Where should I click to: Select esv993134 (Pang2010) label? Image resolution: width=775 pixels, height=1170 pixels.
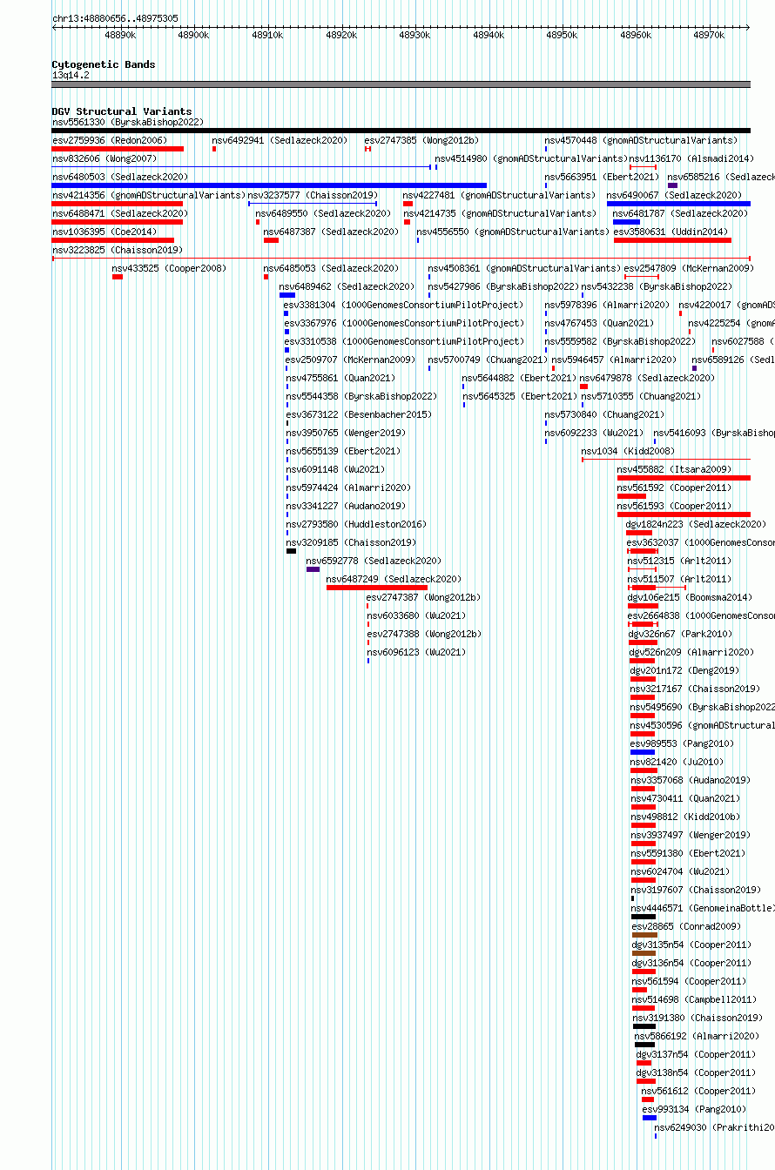click(694, 1109)
